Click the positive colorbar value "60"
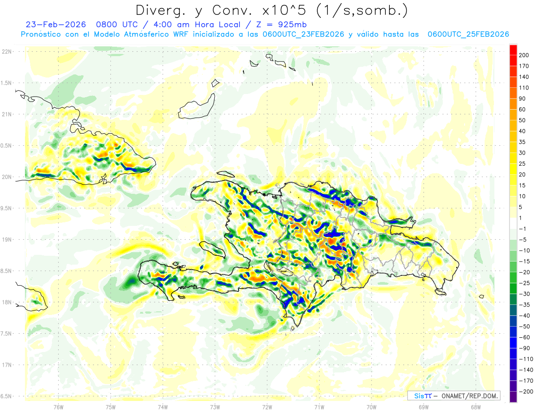The width and height of the screenshot is (534, 413). pyautogui.click(x=523, y=110)
